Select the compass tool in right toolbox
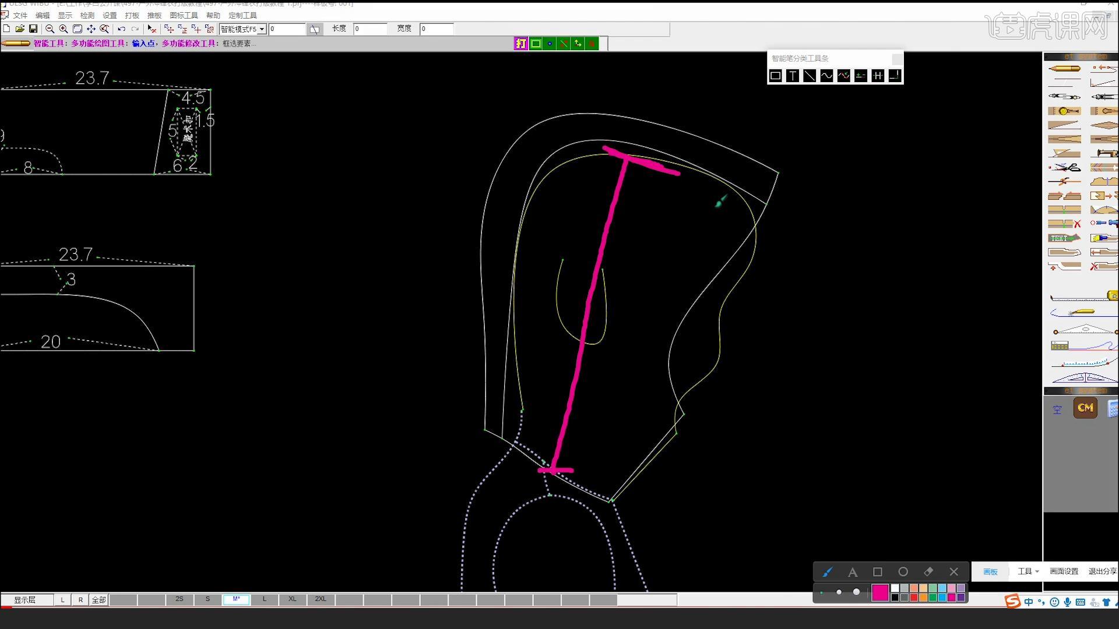Screen dimensions: 1119x629 click(x=1064, y=97)
